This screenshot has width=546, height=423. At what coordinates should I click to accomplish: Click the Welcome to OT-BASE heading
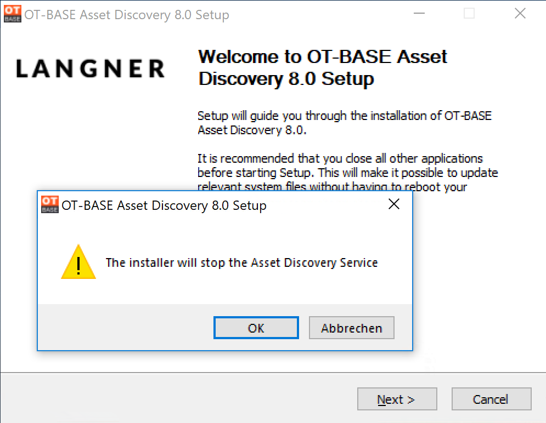click(322, 67)
